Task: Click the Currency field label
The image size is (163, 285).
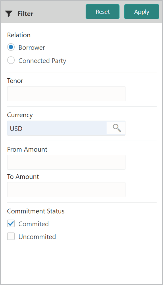Action: click(20, 115)
